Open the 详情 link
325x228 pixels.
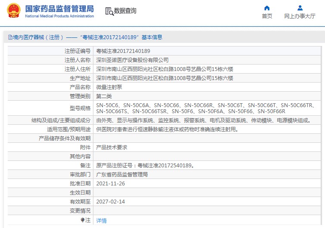tap(101, 221)
